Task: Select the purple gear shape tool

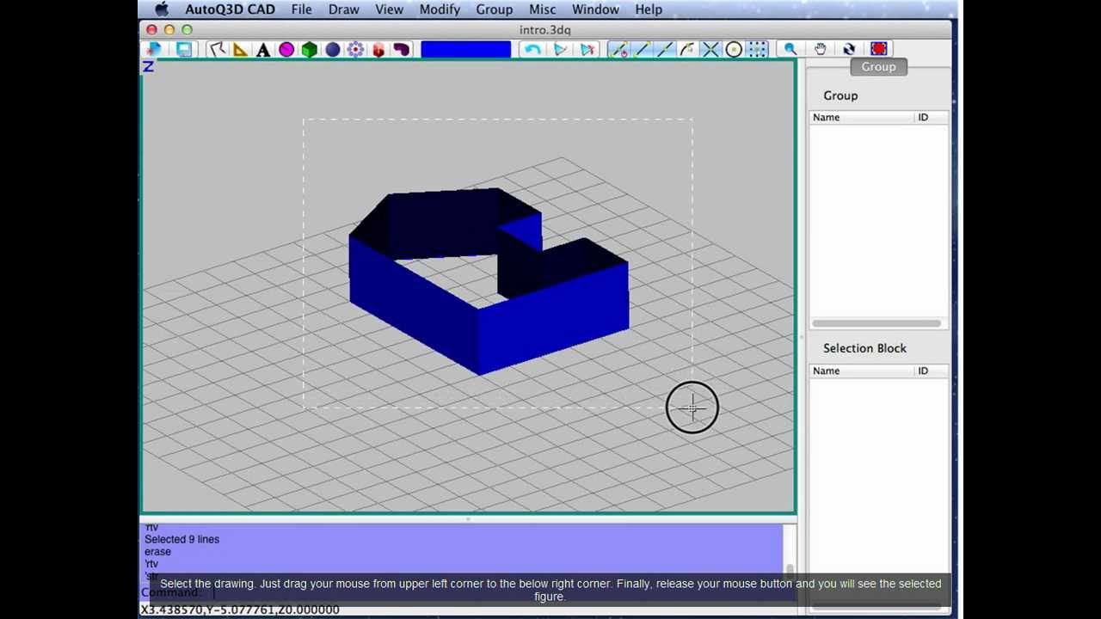Action: point(355,50)
